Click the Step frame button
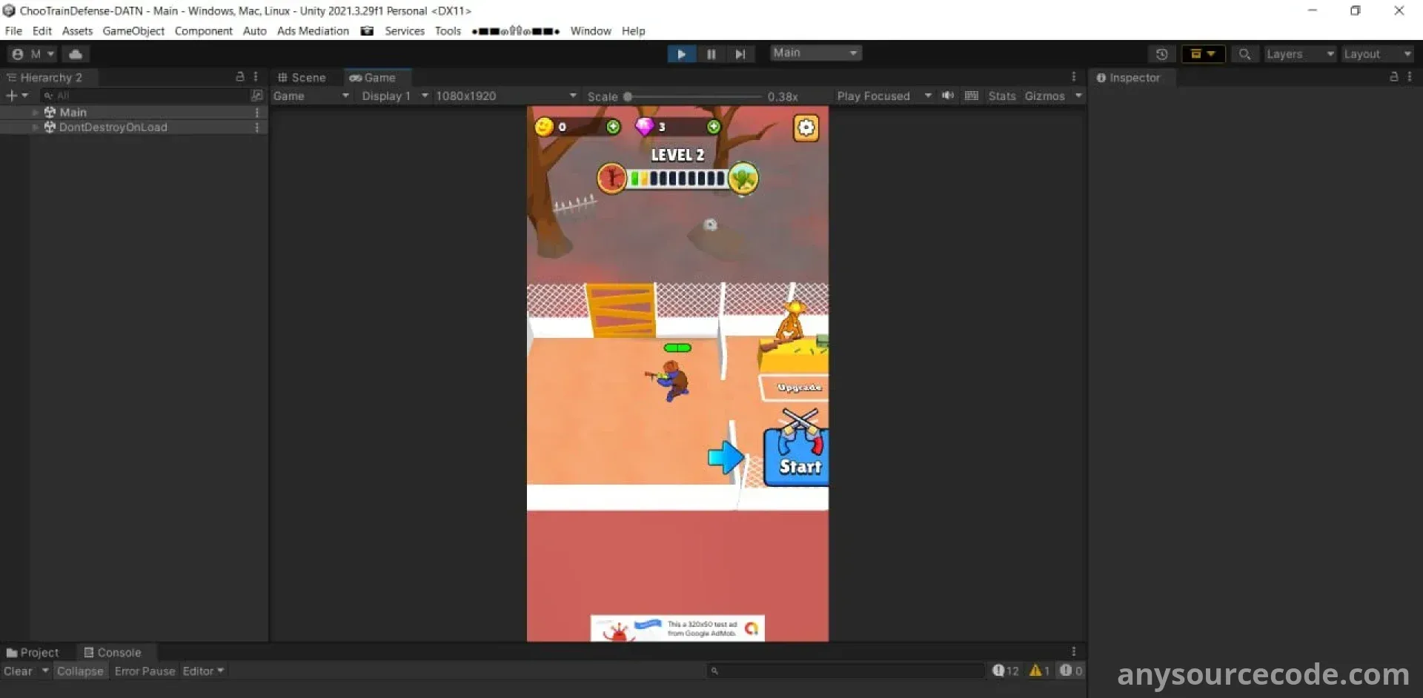1423x698 pixels. click(740, 53)
